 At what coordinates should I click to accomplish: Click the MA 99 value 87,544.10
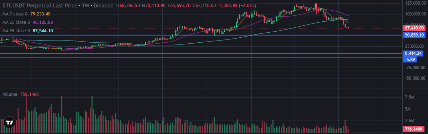[43, 31]
